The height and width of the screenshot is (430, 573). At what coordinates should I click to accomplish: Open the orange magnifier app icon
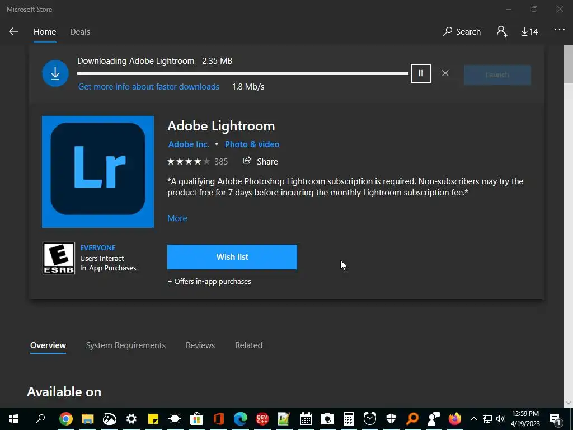(x=412, y=419)
